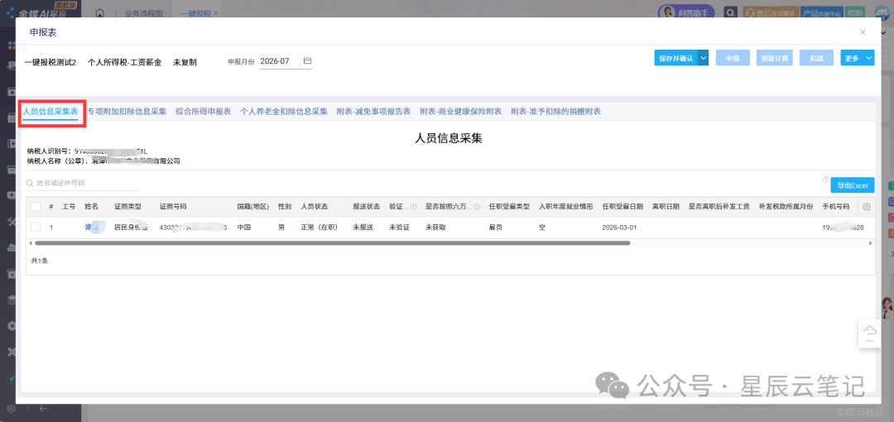Click the scroll-right arrow of table scrollbar

click(x=870, y=243)
